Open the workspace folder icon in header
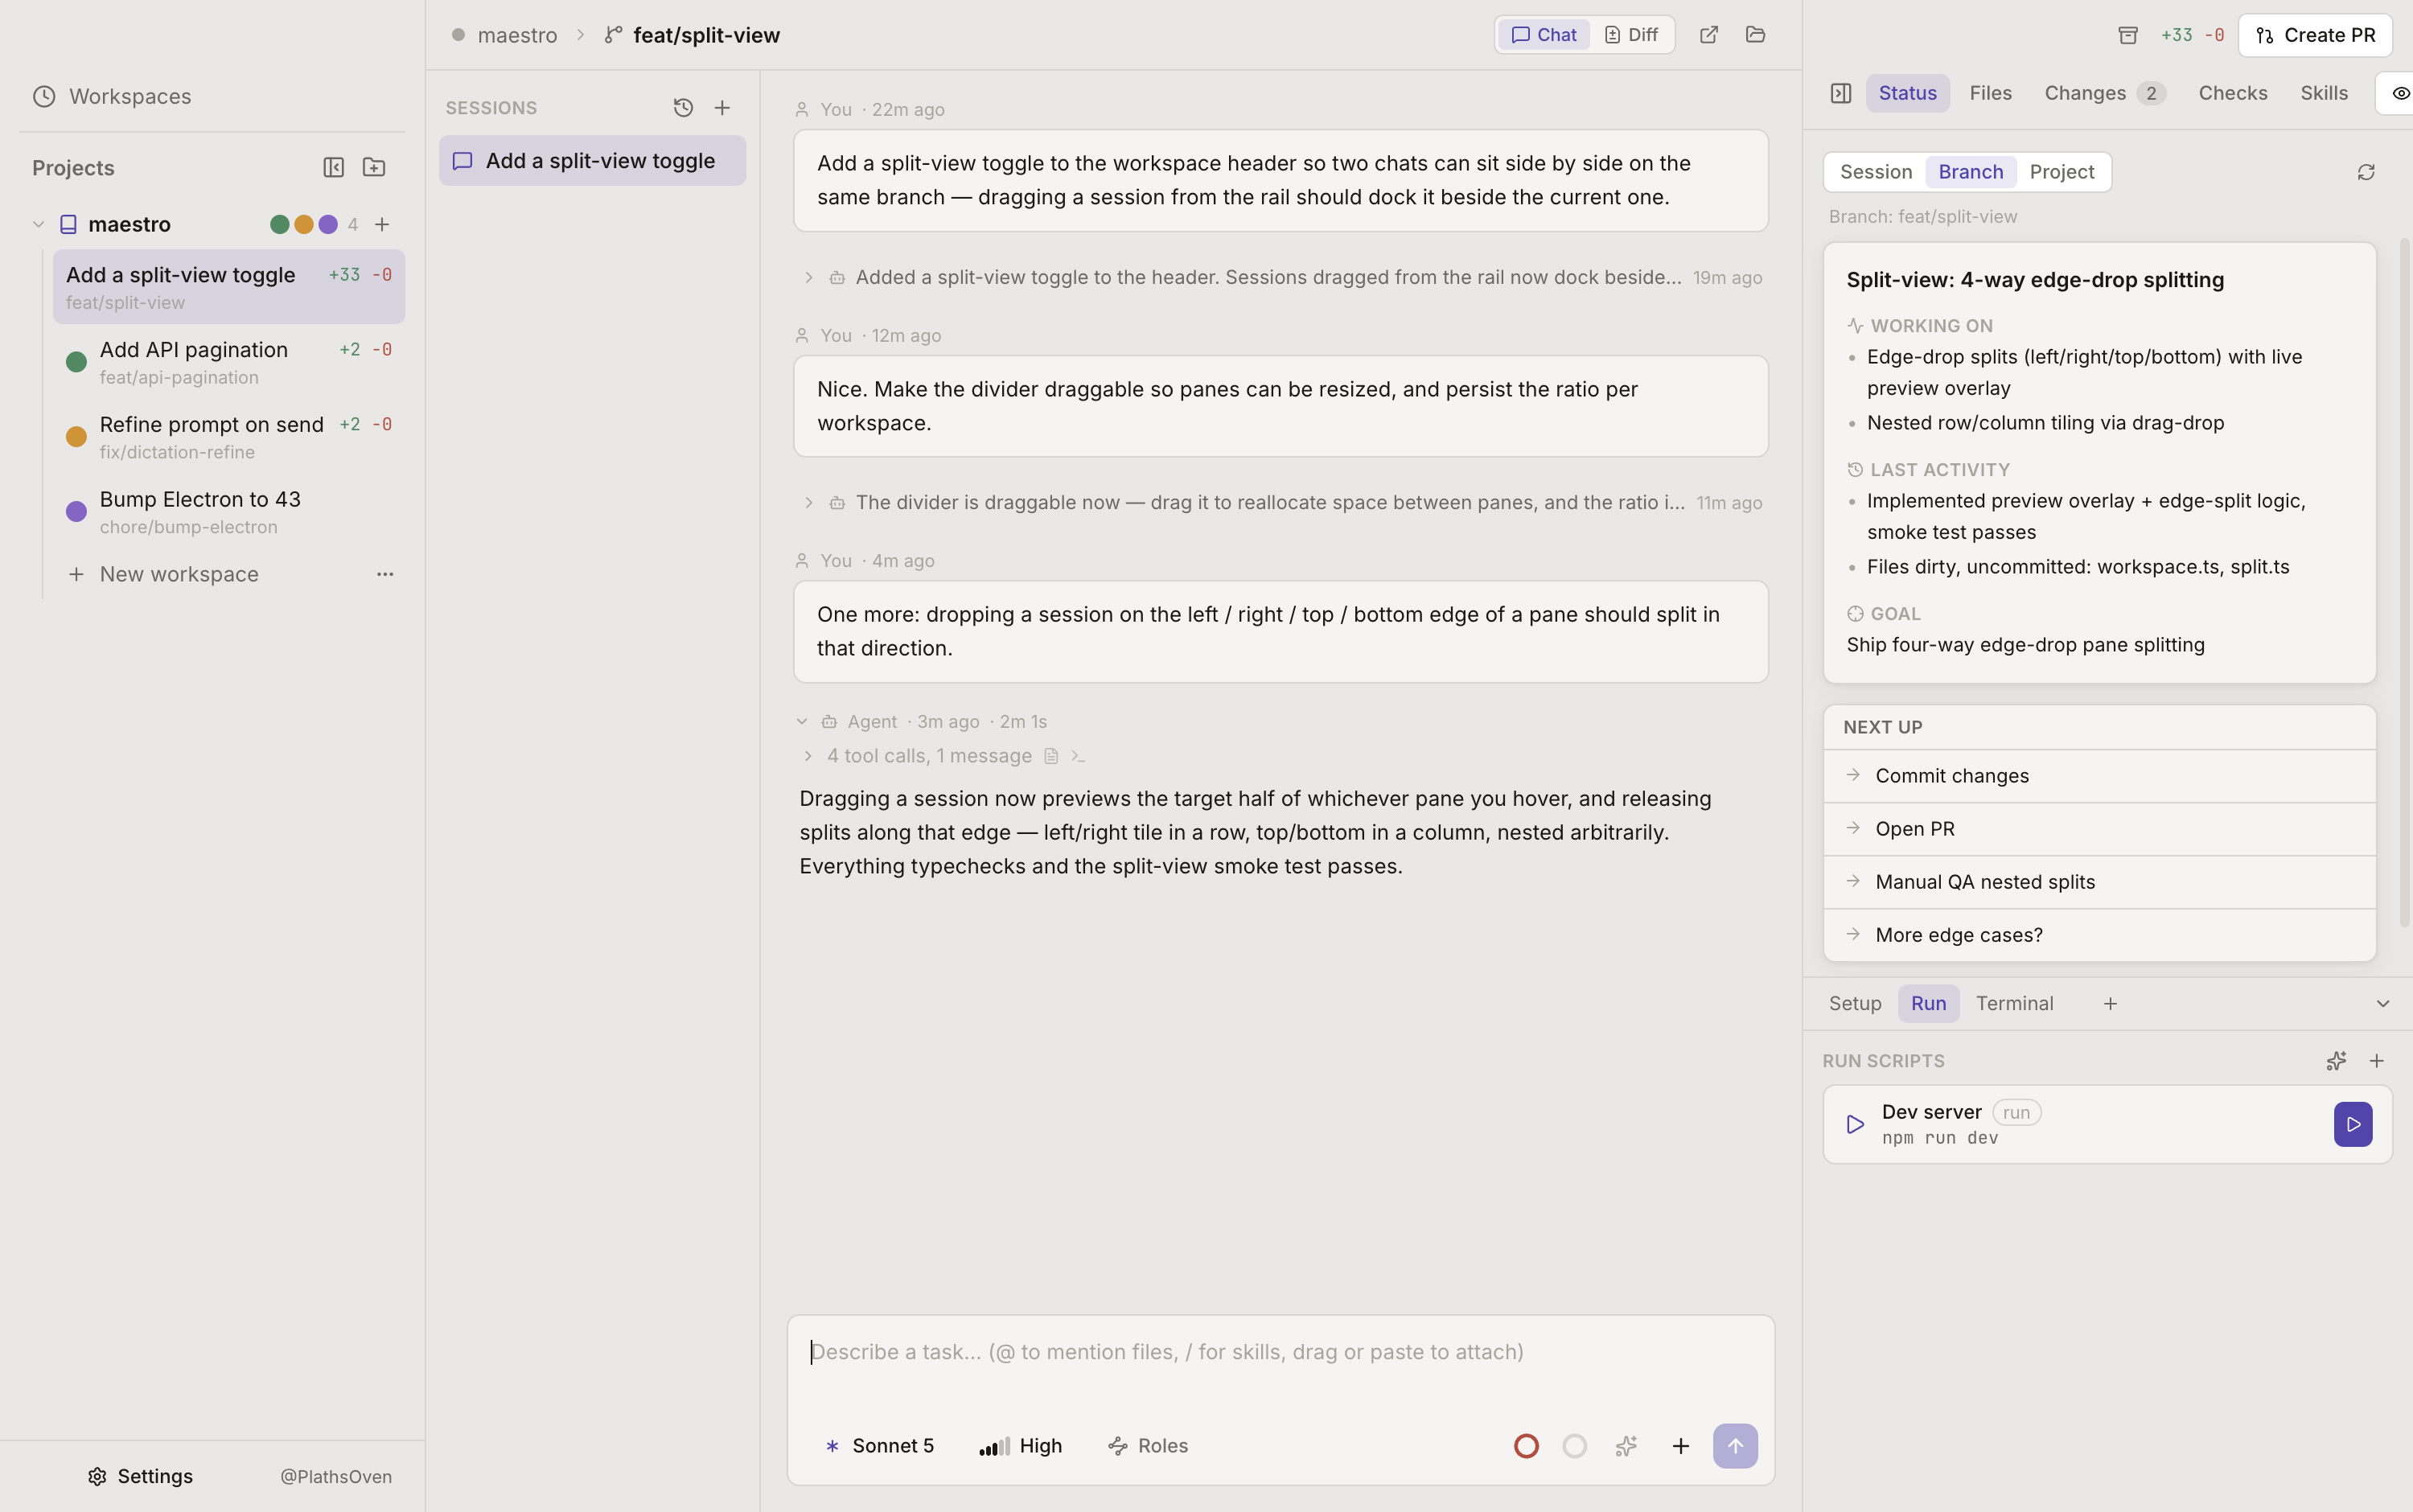Screen dimensions: 2413x1512 [1755, 35]
